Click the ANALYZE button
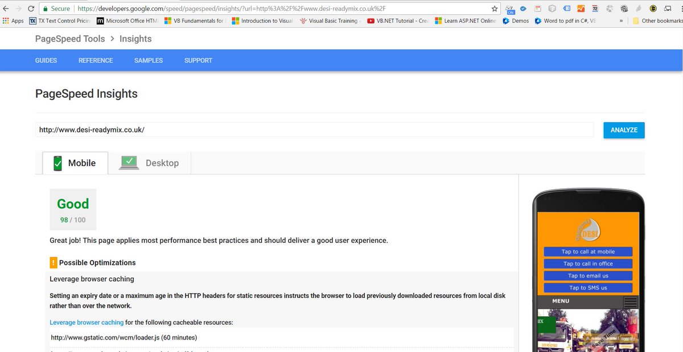This screenshot has width=683, height=352. coord(624,130)
